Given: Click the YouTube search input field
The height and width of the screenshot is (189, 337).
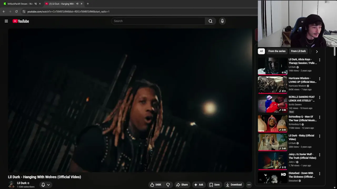Looking at the screenshot, I should pyautogui.click(x=158, y=21).
